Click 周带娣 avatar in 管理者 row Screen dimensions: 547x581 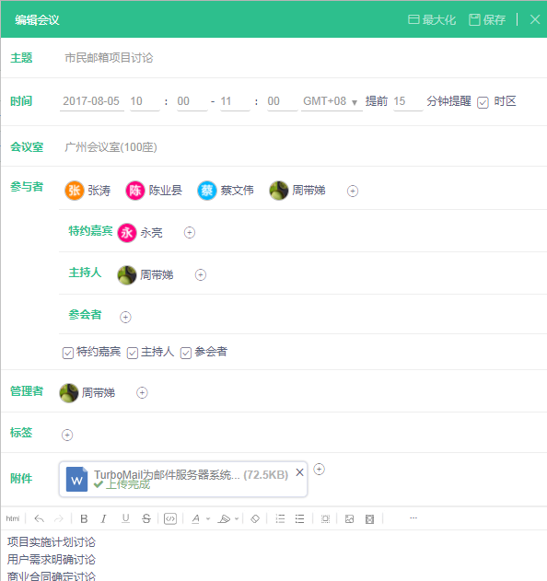point(69,393)
